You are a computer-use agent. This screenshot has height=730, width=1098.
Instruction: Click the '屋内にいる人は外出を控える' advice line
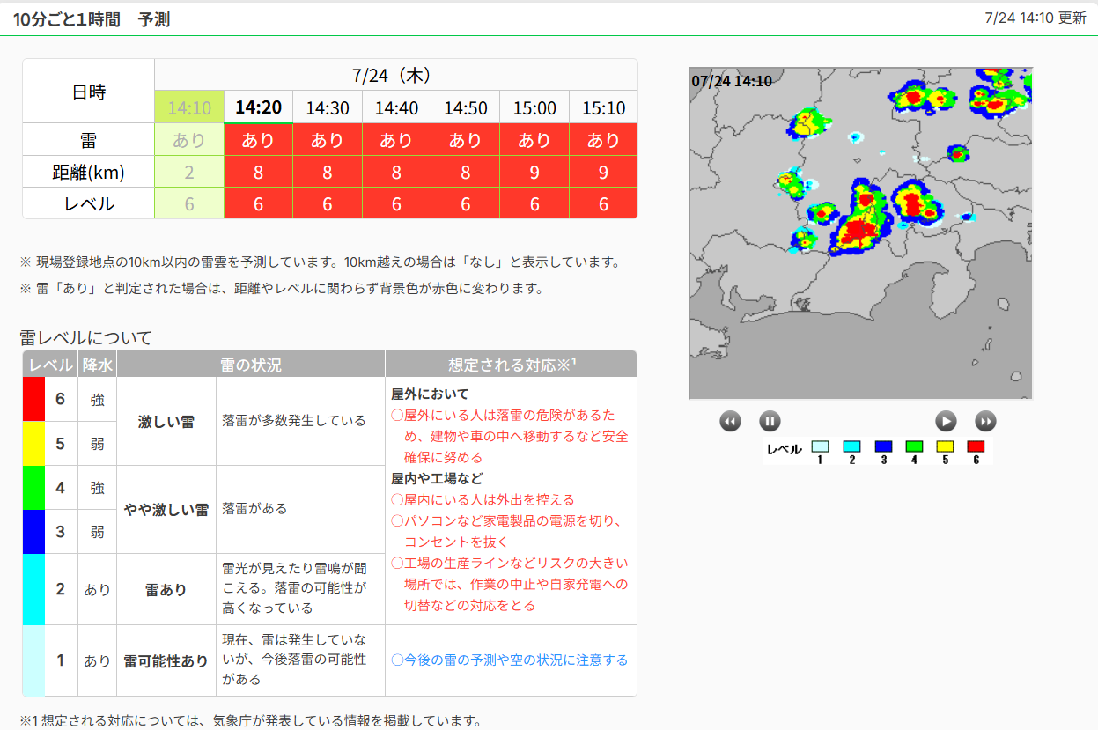coord(483,499)
